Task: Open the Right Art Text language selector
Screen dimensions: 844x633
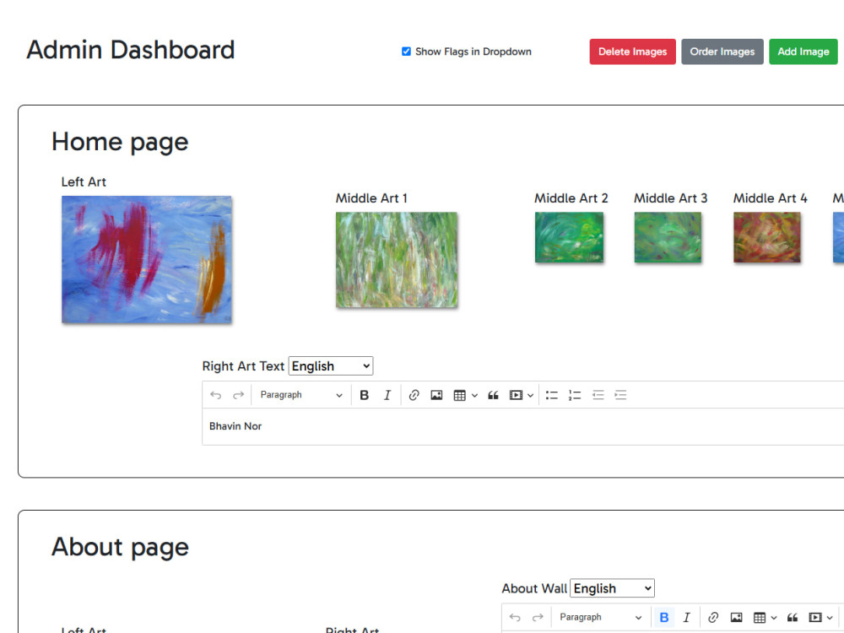Action: (330, 365)
